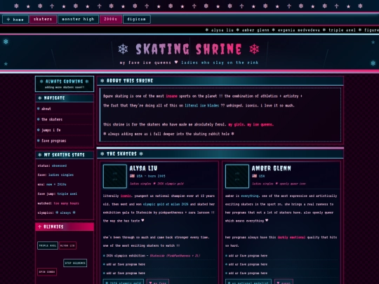
Task: Click the TRIPLE AXEL blinkie badge
Action: tap(48, 245)
